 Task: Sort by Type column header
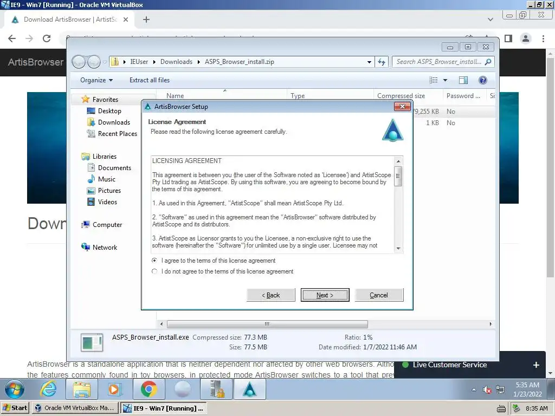pos(298,95)
